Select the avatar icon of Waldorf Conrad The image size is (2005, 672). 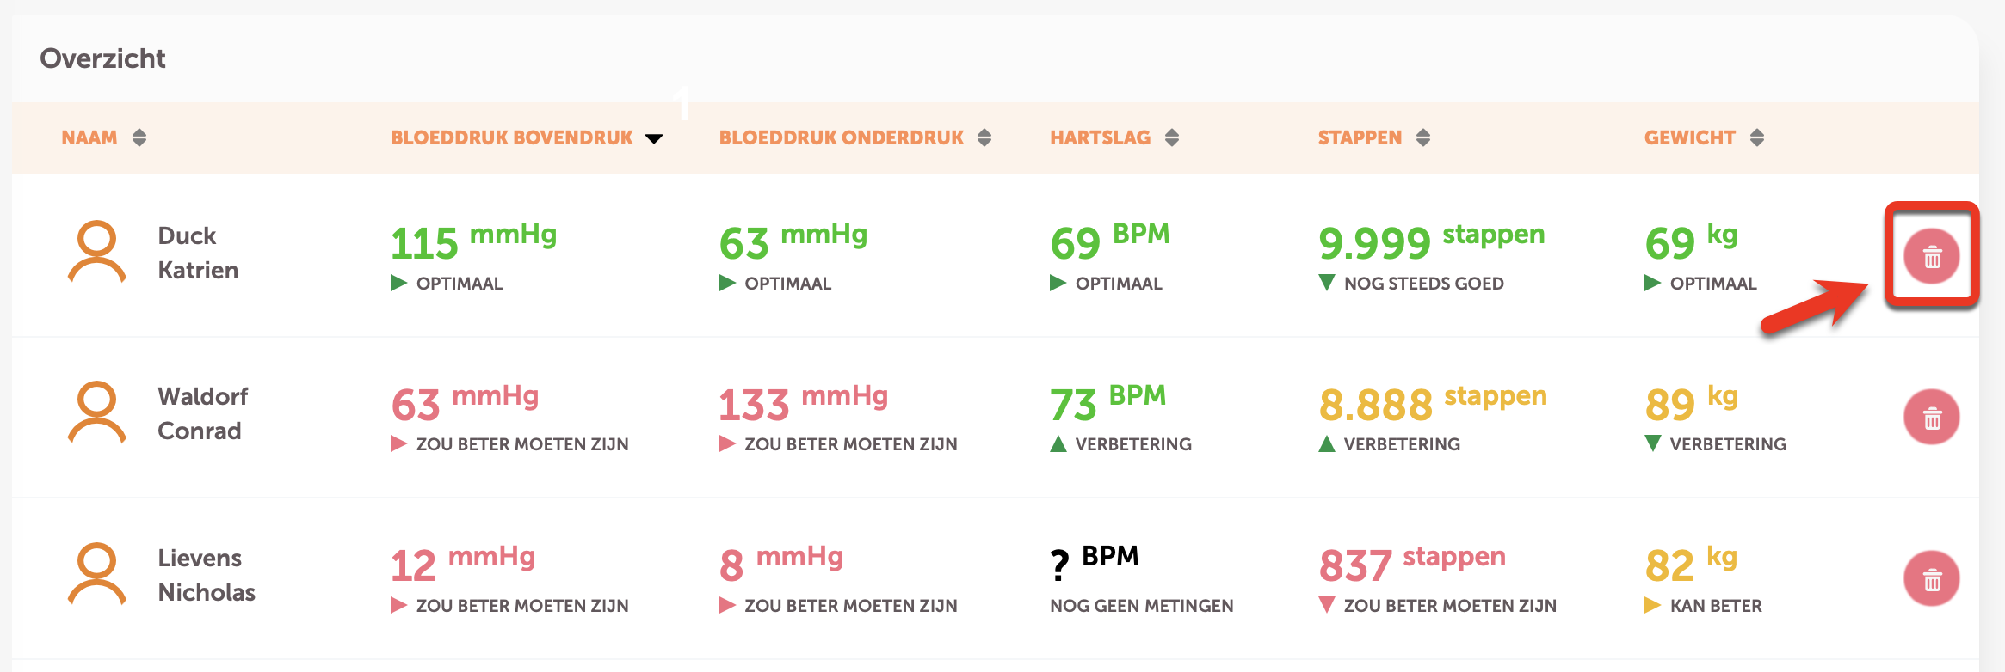pyautogui.click(x=96, y=412)
